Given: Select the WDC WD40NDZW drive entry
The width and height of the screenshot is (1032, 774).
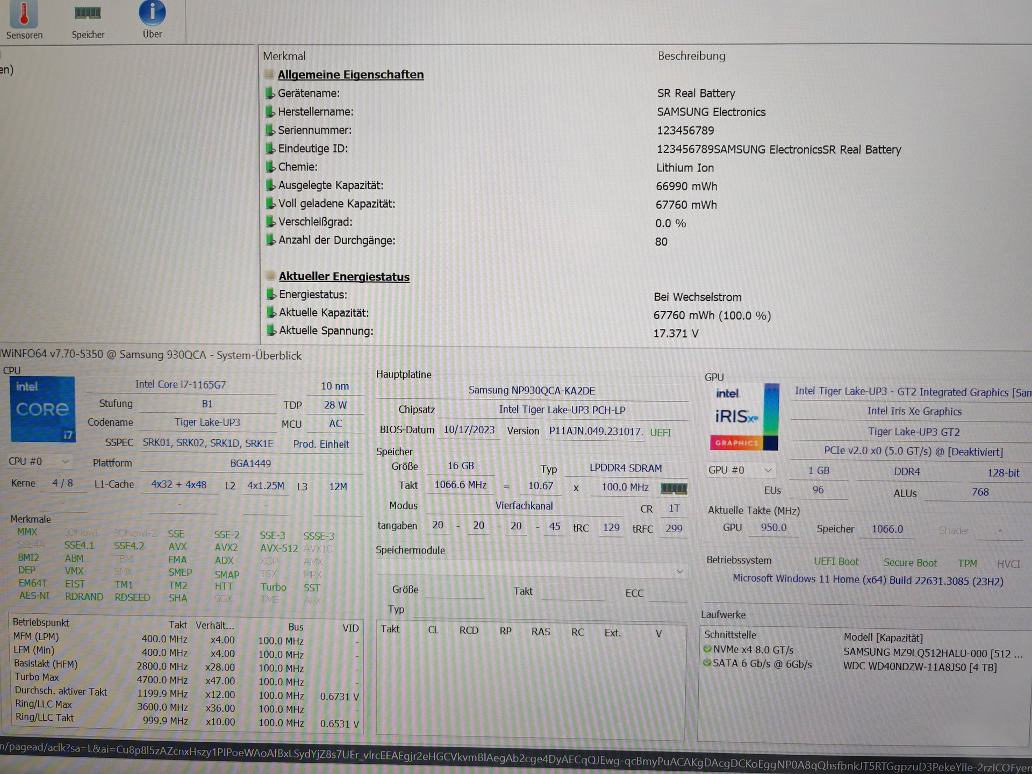Looking at the screenshot, I should click(x=920, y=668).
